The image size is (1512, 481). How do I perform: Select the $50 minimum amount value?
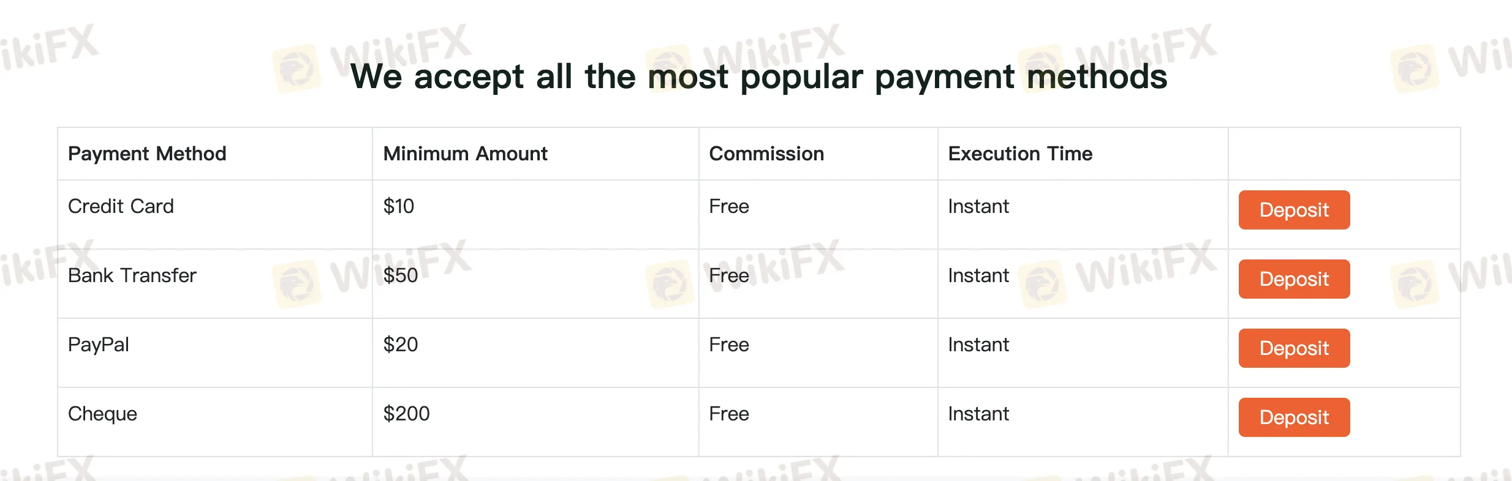401,275
